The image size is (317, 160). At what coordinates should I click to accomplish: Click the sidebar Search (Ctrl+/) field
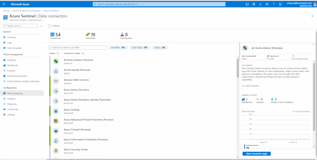pos(21,26)
